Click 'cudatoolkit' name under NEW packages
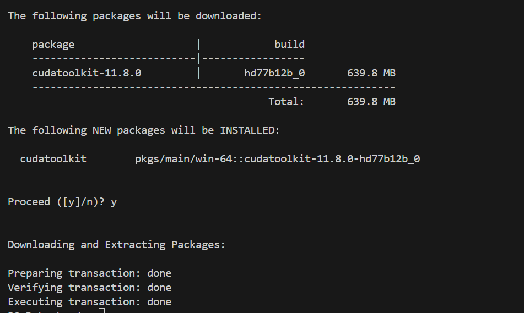This screenshot has height=313, width=524. (53, 159)
